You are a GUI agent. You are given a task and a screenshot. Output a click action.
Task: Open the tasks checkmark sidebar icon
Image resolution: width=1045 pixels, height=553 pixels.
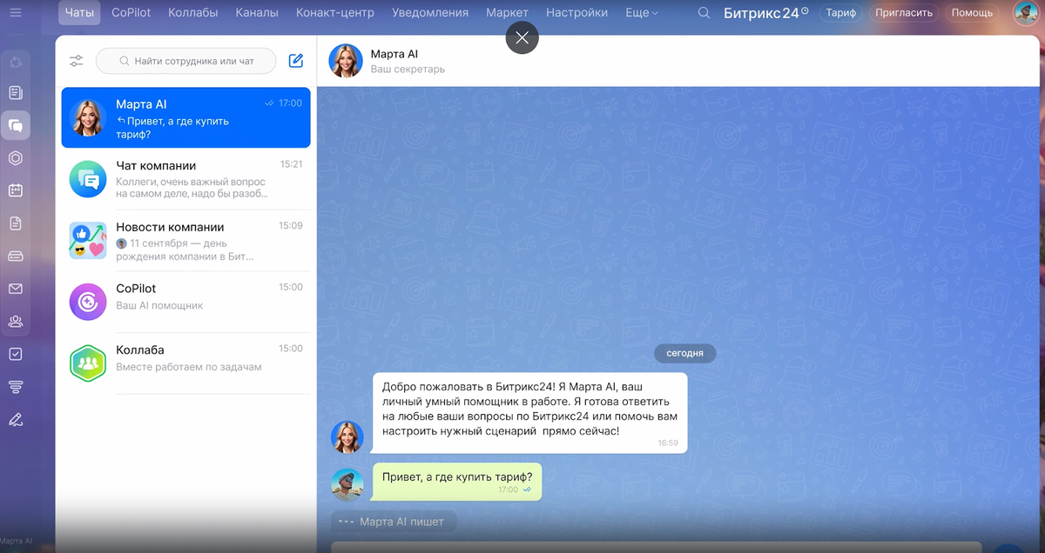(x=16, y=354)
